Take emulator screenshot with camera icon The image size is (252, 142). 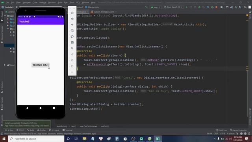72,42
